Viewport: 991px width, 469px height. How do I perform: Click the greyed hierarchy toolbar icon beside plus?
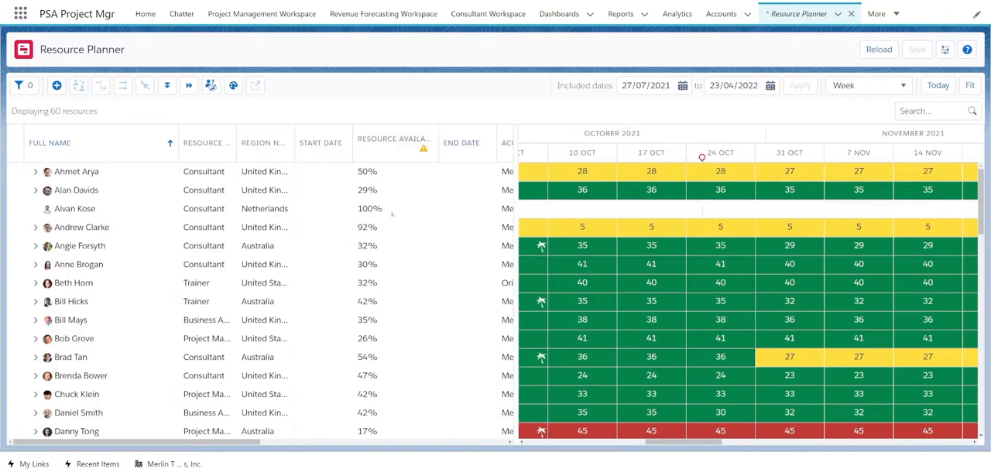(78, 85)
